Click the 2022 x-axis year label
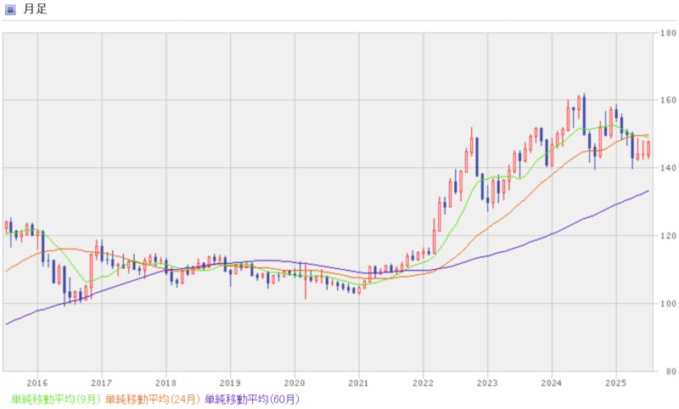This screenshot has width=679, height=409. click(423, 383)
